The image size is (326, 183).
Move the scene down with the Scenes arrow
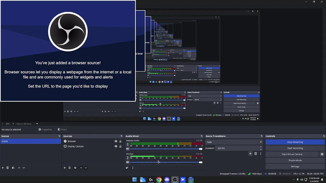click(x=24, y=168)
